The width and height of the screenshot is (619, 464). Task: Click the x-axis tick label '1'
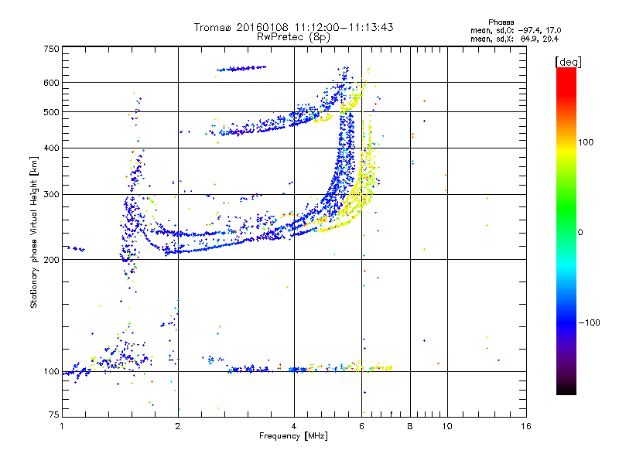[62, 426]
